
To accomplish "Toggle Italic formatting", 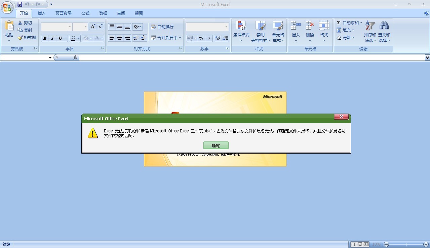I will (x=52, y=38).
